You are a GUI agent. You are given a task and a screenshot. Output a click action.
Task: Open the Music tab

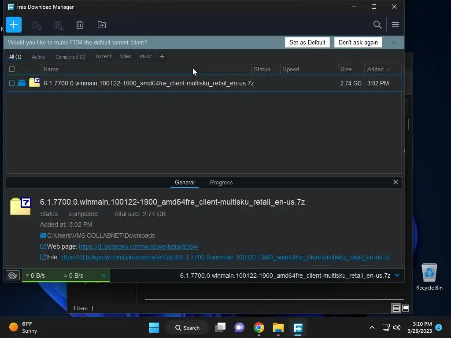coord(146,56)
